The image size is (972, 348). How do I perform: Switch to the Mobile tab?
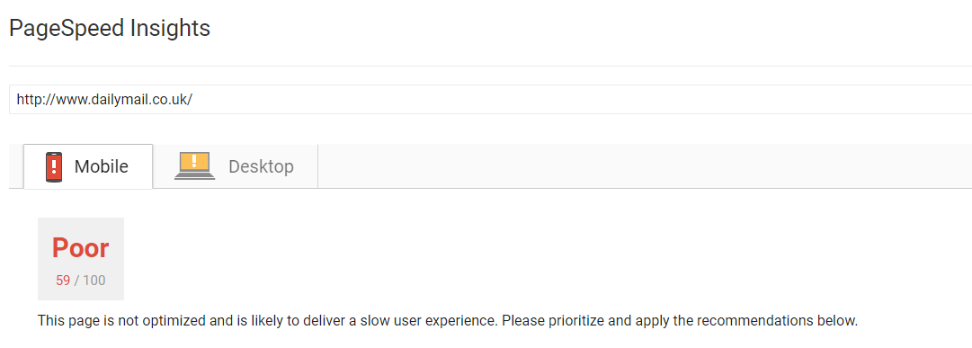pos(88,166)
